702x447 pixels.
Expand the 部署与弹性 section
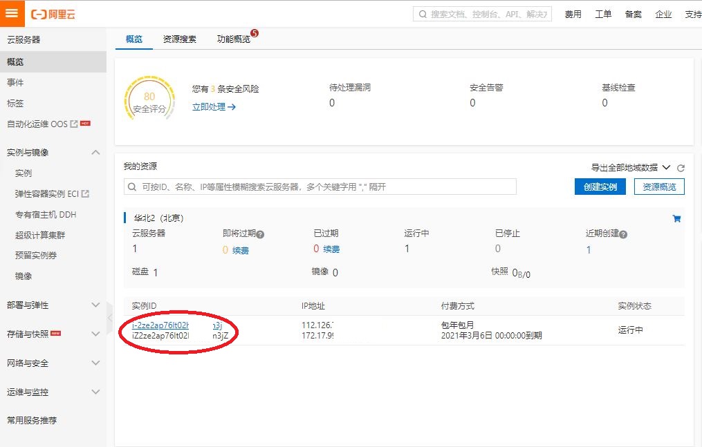pos(95,304)
